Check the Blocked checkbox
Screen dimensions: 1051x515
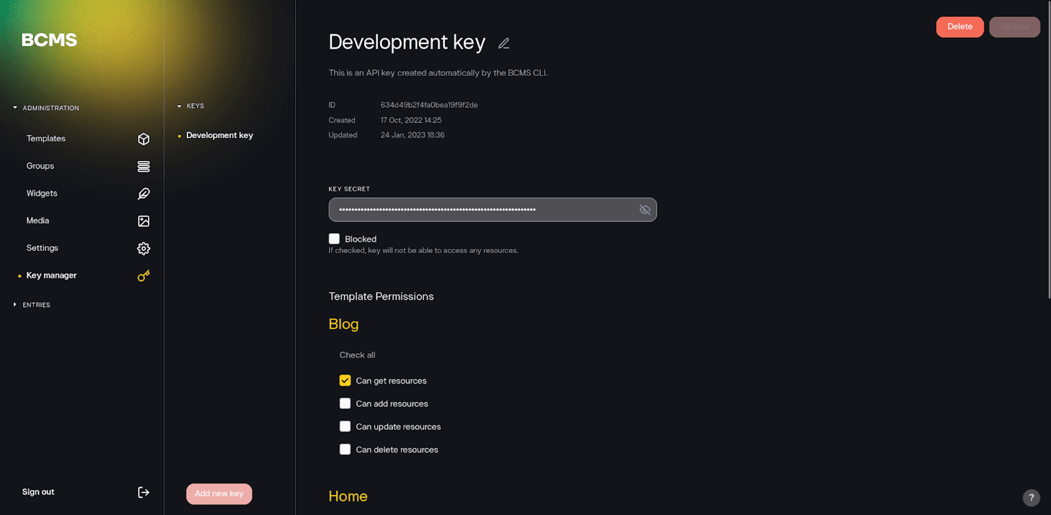click(334, 239)
